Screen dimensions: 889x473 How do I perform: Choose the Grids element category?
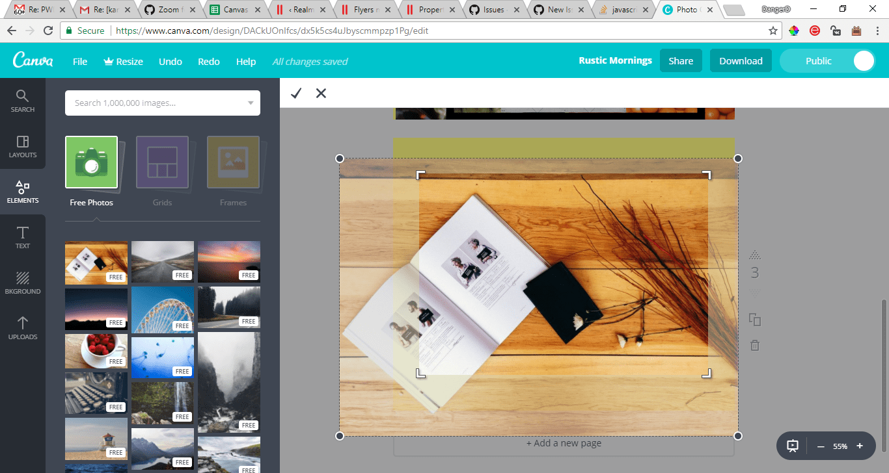163,162
